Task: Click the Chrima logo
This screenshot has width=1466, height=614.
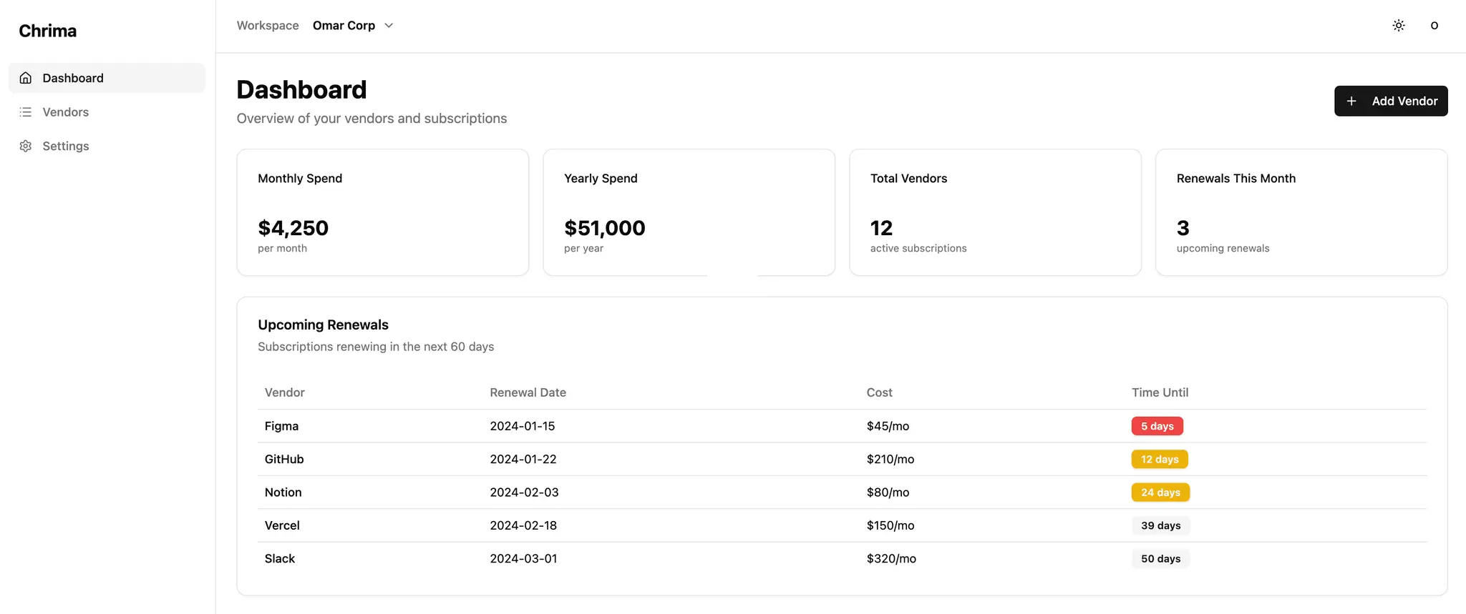Action: coord(47,31)
